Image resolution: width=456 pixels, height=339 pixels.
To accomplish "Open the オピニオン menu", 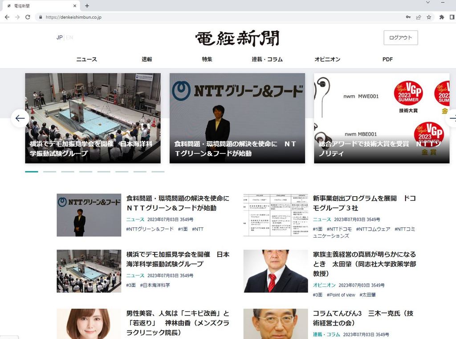I will tap(327, 59).
